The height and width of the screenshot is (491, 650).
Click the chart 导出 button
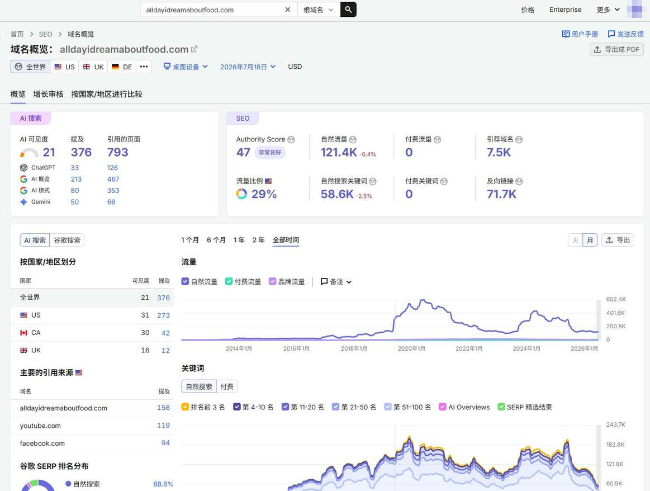coord(618,240)
